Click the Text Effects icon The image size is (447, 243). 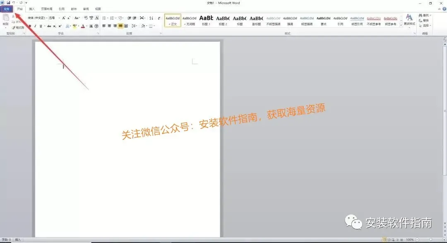coord(67,26)
